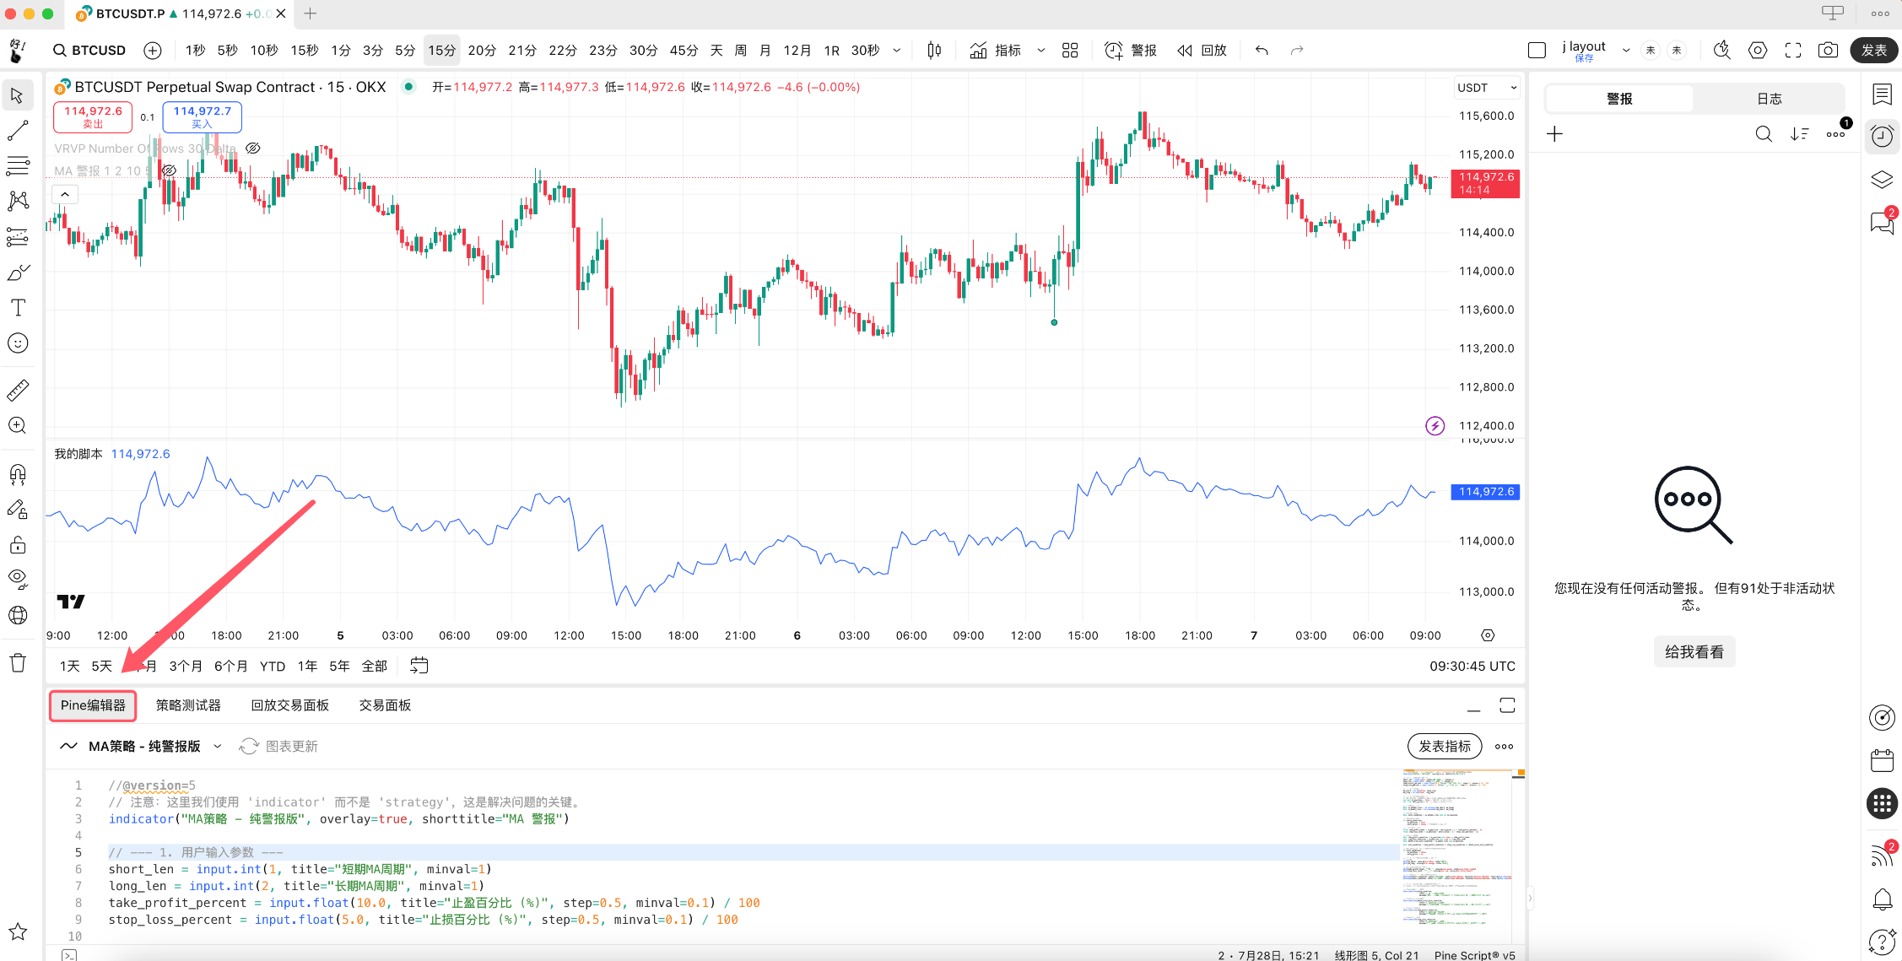
Task: Take a chart snapshot camera icon
Action: click(1828, 51)
